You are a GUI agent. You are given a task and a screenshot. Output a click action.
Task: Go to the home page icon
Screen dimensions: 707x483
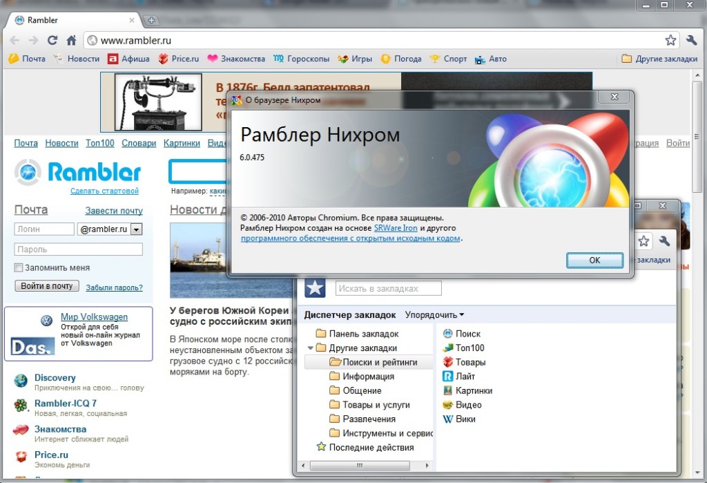(x=71, y=41)
